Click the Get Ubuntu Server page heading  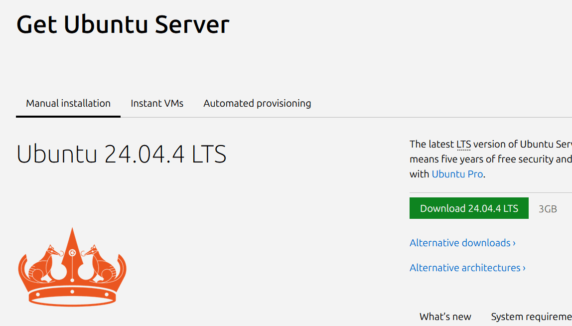pyautogui.click(x=123, y=24)
